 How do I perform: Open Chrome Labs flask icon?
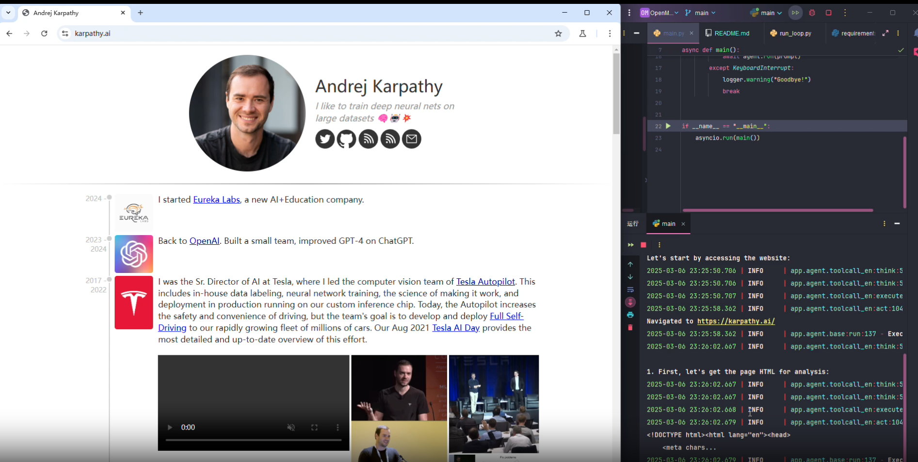pyautogui.click(x=582, y=33)
